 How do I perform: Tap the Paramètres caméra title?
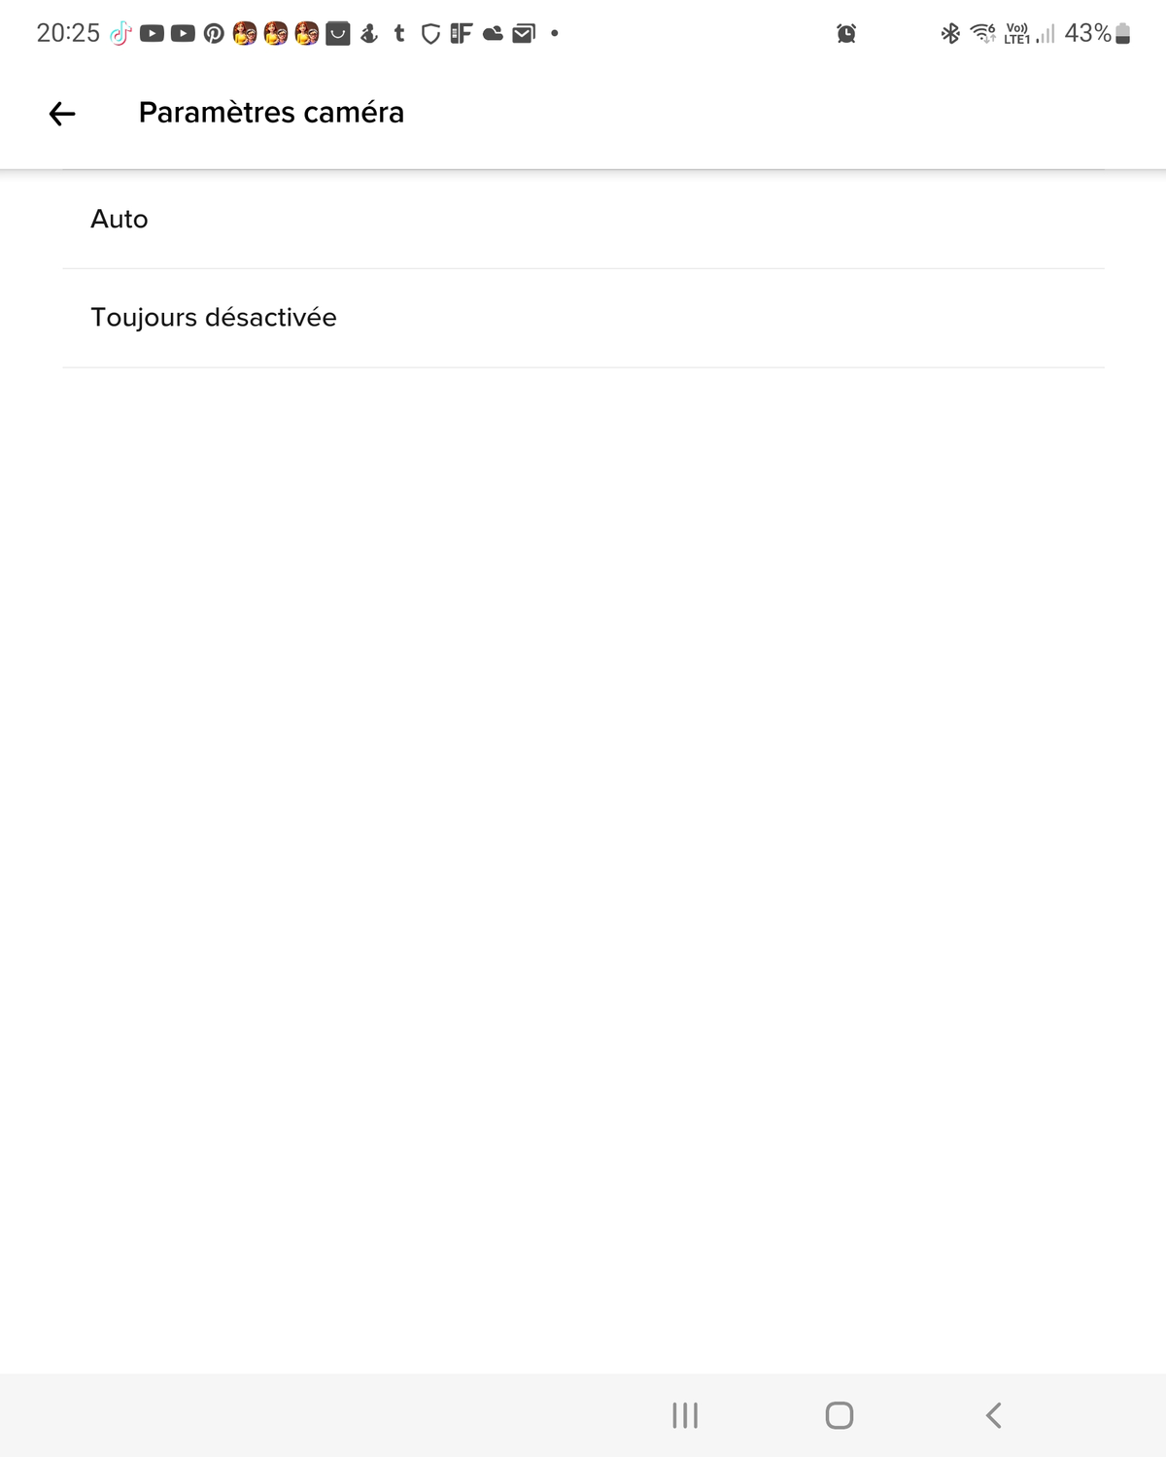(271, 113)
